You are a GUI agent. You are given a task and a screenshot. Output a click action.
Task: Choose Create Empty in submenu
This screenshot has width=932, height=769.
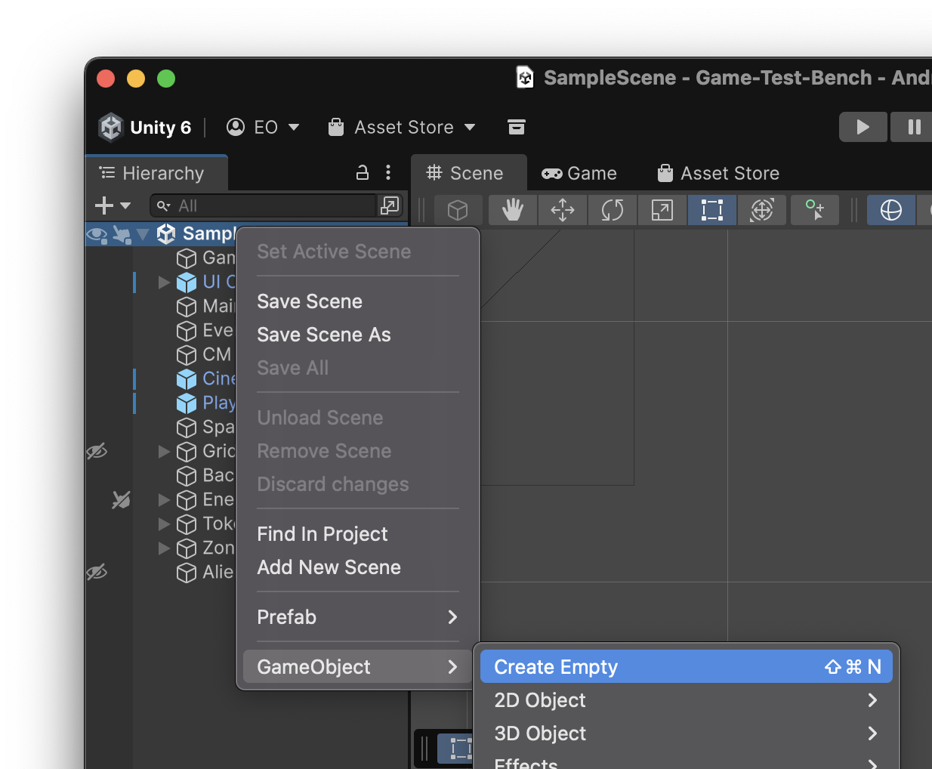687,667
